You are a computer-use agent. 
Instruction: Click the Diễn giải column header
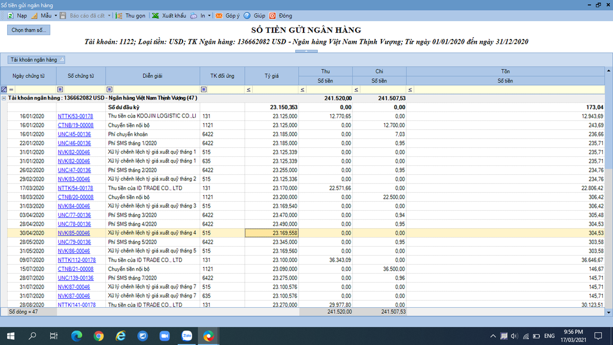(x=153, y=76)
